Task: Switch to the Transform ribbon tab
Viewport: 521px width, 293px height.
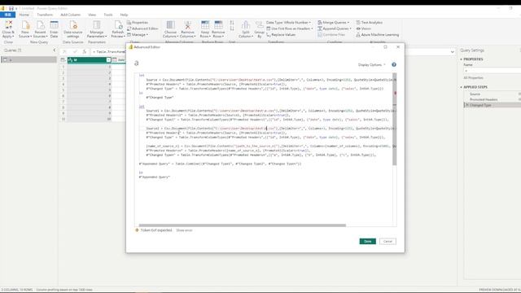Action: [x=45, y=15]
